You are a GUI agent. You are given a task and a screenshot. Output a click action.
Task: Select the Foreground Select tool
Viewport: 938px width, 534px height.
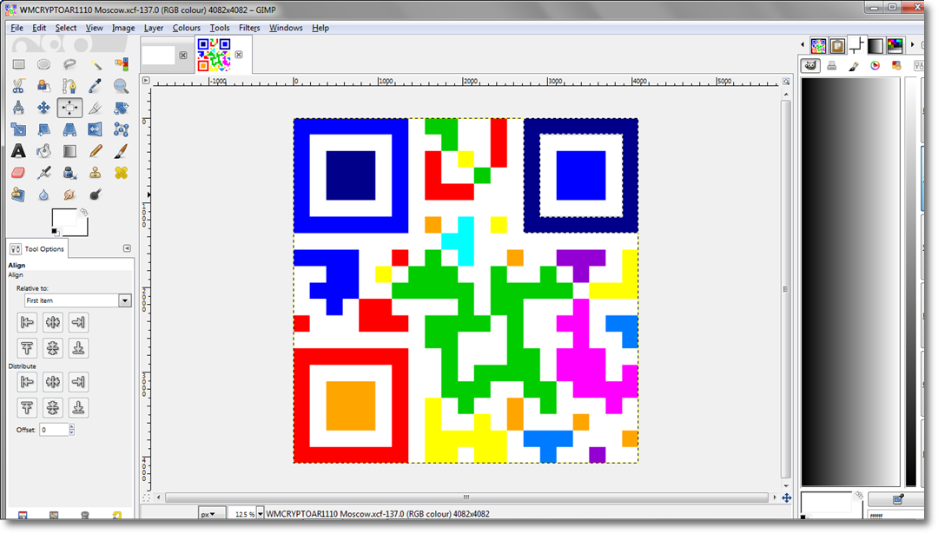(43, 86)
